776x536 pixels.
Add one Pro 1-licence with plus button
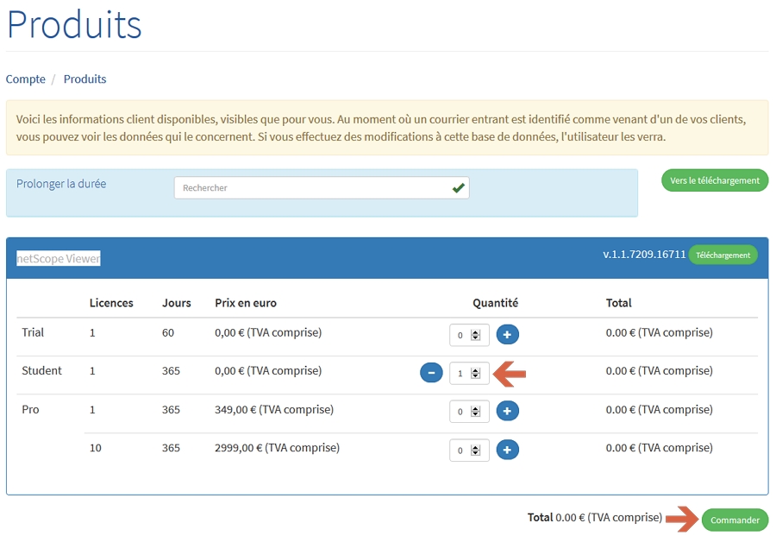tap(507, 411)
